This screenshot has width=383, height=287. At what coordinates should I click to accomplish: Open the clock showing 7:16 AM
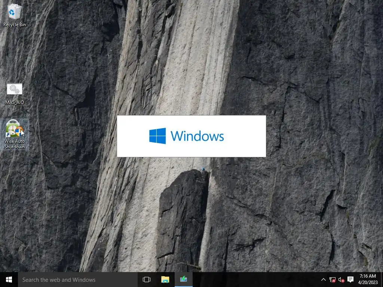pos(368,280)
